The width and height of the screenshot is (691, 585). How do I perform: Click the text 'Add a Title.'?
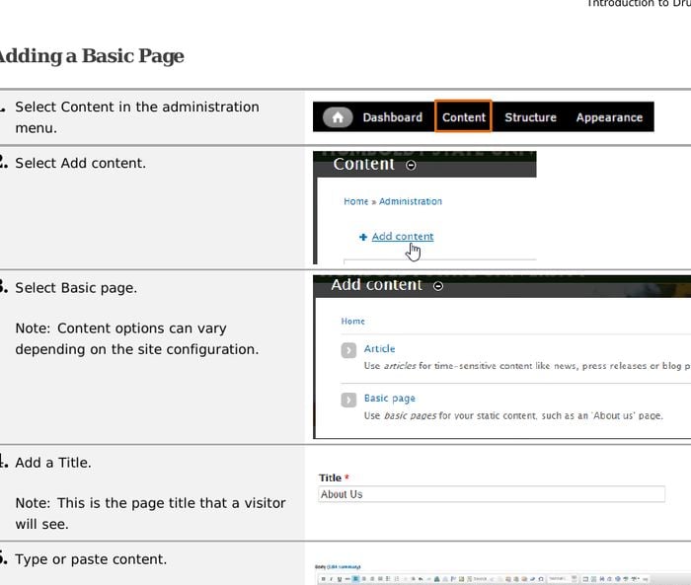[53, 463]
